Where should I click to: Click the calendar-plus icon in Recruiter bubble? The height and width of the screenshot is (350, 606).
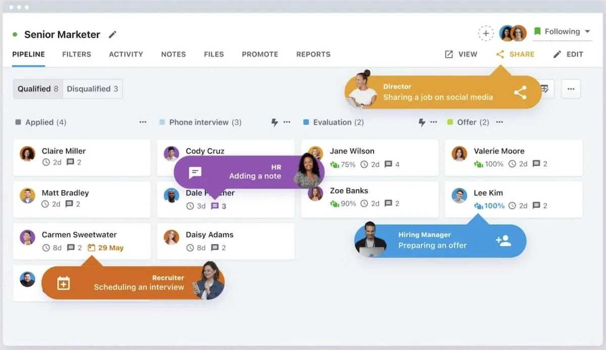(x=63, y=283)
